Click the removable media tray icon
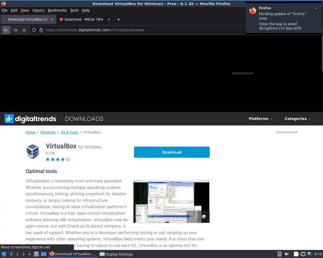Screen dimensions: 323x258 279,254
